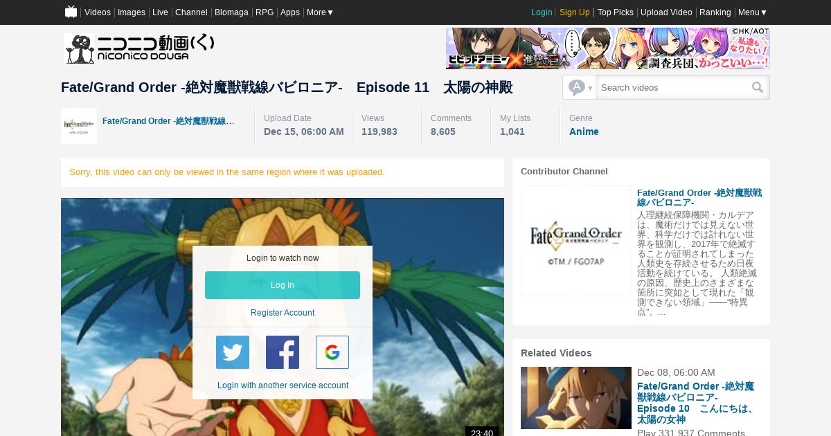
Task: Go to Upload Video
Action: [x=666, y=12]
